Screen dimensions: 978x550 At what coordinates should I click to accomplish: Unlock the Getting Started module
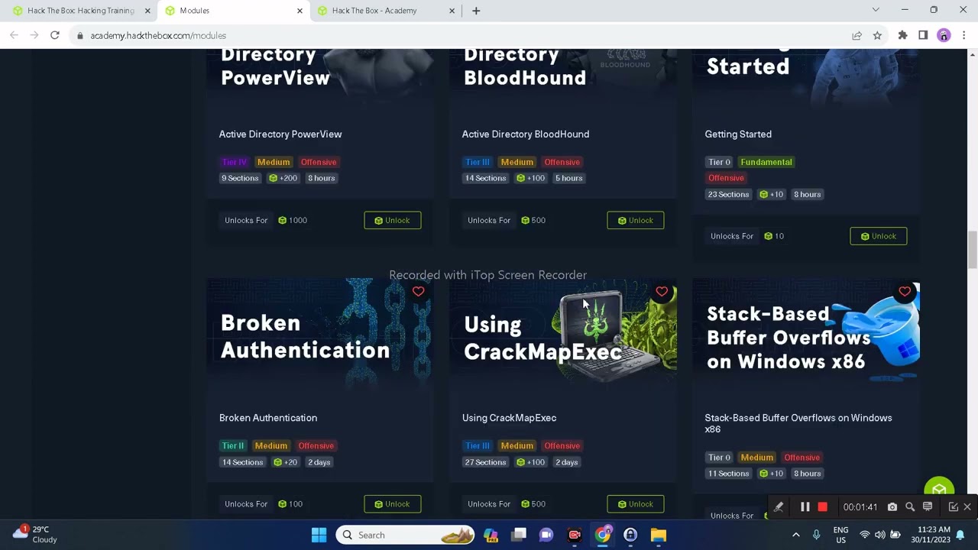(878, 236)
